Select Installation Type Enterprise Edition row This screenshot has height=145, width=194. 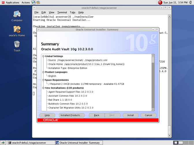tap(68, 68)
